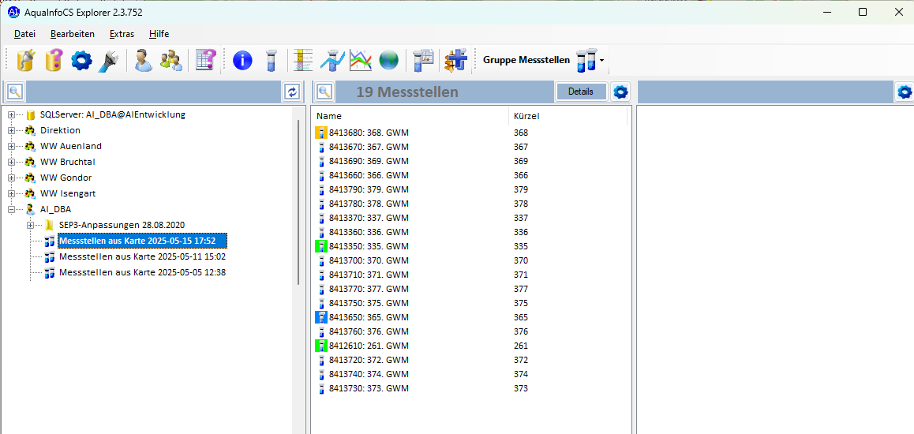
Task: Click the Details button
Action: (x=581, y=92)
